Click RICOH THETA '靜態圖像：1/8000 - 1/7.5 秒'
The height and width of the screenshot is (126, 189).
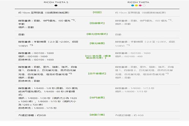coord(135,88)
